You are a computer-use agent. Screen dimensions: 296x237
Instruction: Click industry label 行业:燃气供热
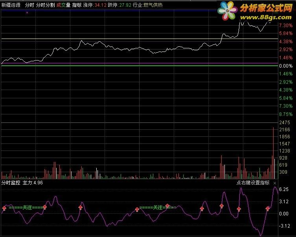pyautogui.click(x=148, y=5)
